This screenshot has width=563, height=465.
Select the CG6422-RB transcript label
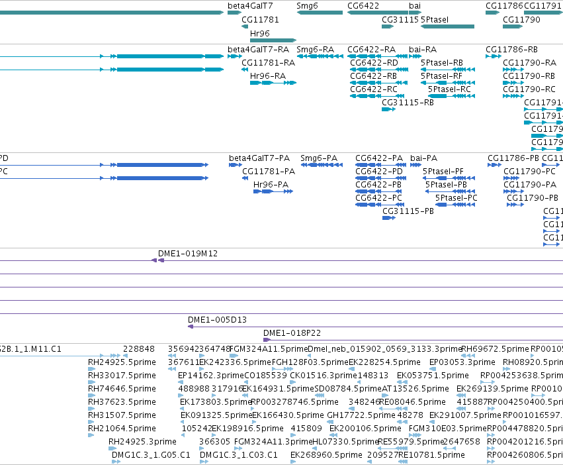click(373, 76)
